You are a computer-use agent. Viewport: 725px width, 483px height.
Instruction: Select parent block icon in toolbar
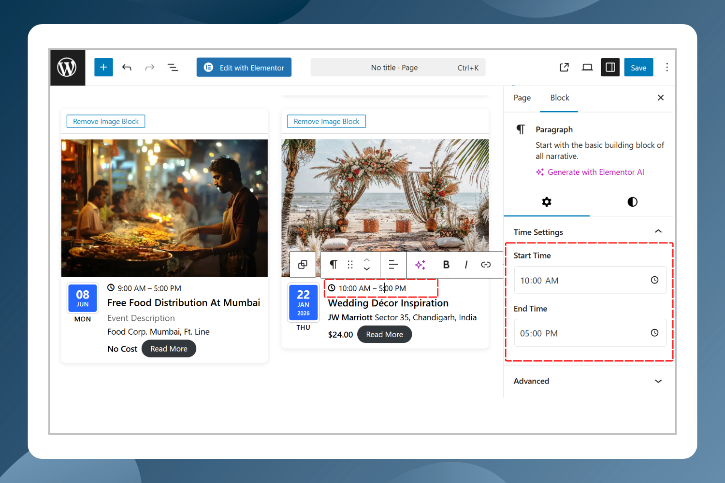(x=303, y=265)
